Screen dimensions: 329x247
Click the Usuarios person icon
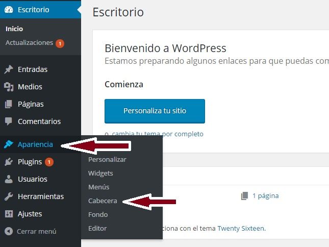tap(9, 179)
